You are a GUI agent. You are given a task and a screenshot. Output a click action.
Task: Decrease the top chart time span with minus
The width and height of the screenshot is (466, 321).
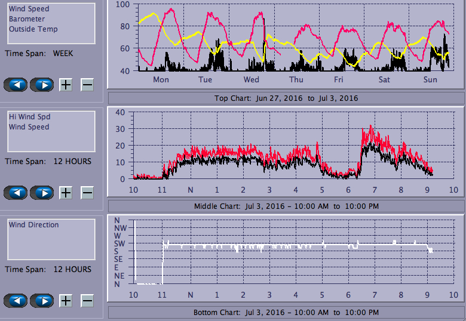87,85
